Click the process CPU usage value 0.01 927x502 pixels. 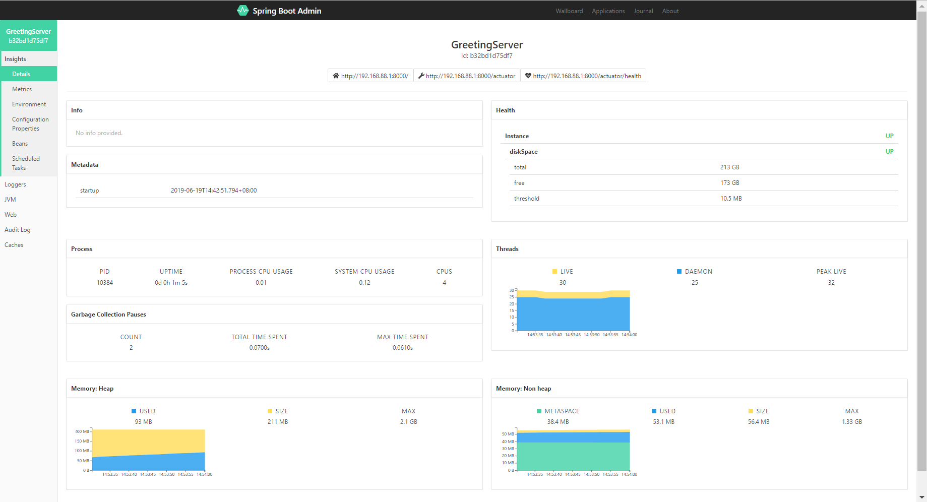[x=261, y=283]
